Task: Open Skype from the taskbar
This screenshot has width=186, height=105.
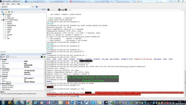Action: coord(93,103)
